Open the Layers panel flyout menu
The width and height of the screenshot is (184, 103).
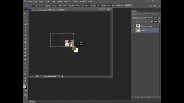[x=160, y=11]
